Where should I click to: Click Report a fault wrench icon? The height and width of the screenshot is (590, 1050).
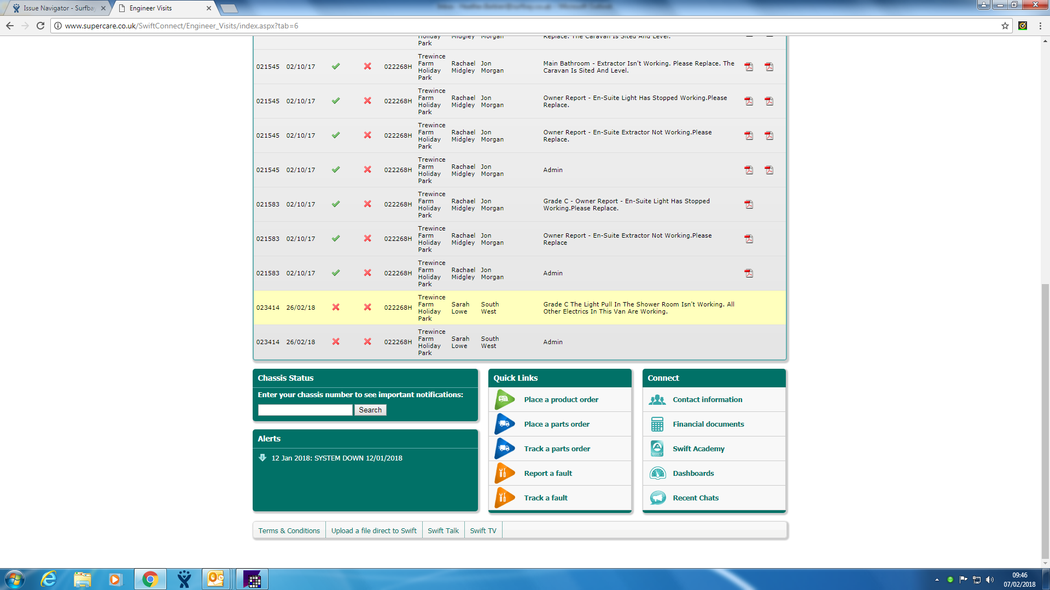coord(504,473)
